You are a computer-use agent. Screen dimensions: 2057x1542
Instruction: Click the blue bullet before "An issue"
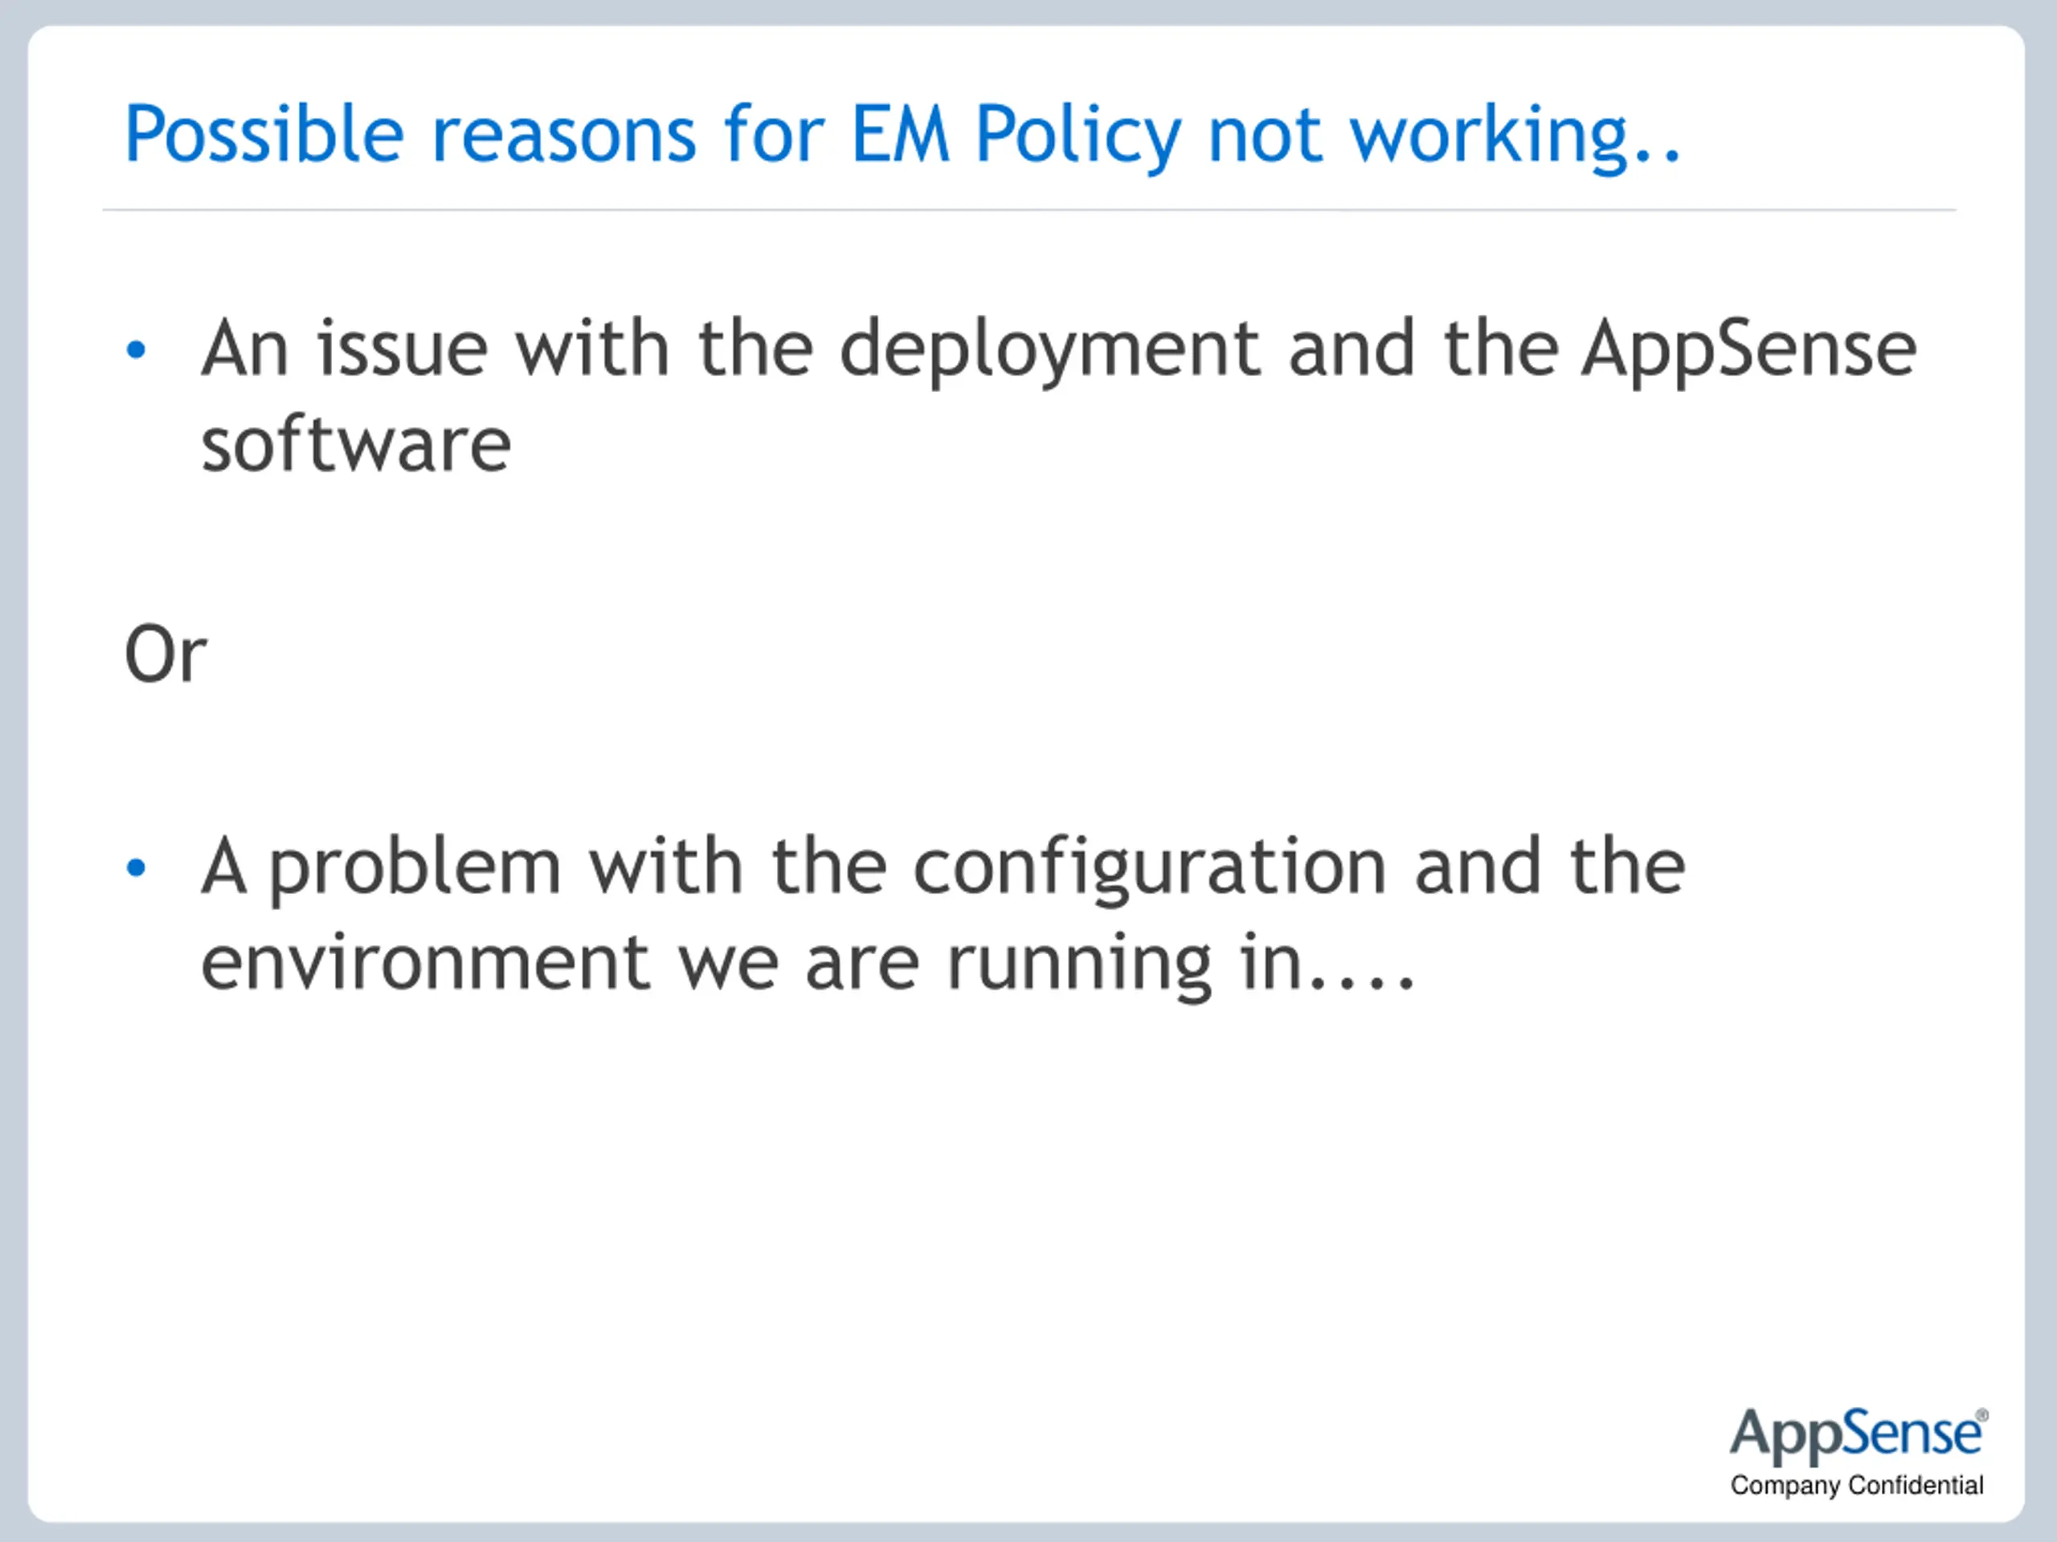pos(136,350)
